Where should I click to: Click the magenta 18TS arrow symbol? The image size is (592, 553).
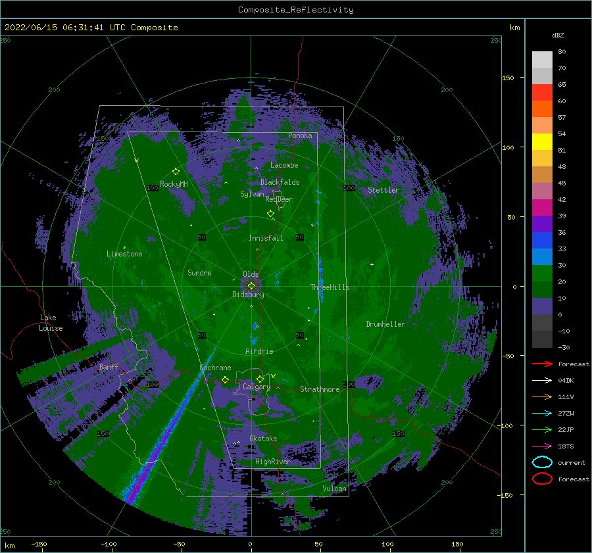542,446
